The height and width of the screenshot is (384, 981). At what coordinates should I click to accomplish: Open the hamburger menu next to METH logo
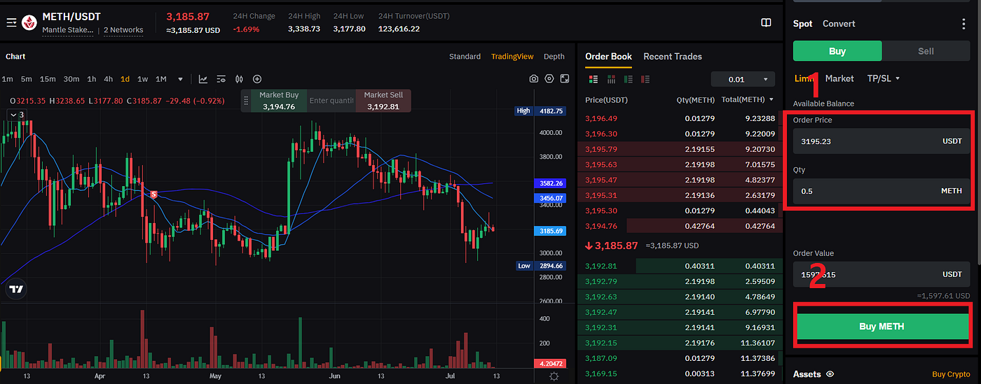11,22
